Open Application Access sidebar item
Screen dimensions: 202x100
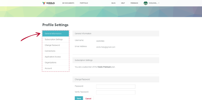55,57
